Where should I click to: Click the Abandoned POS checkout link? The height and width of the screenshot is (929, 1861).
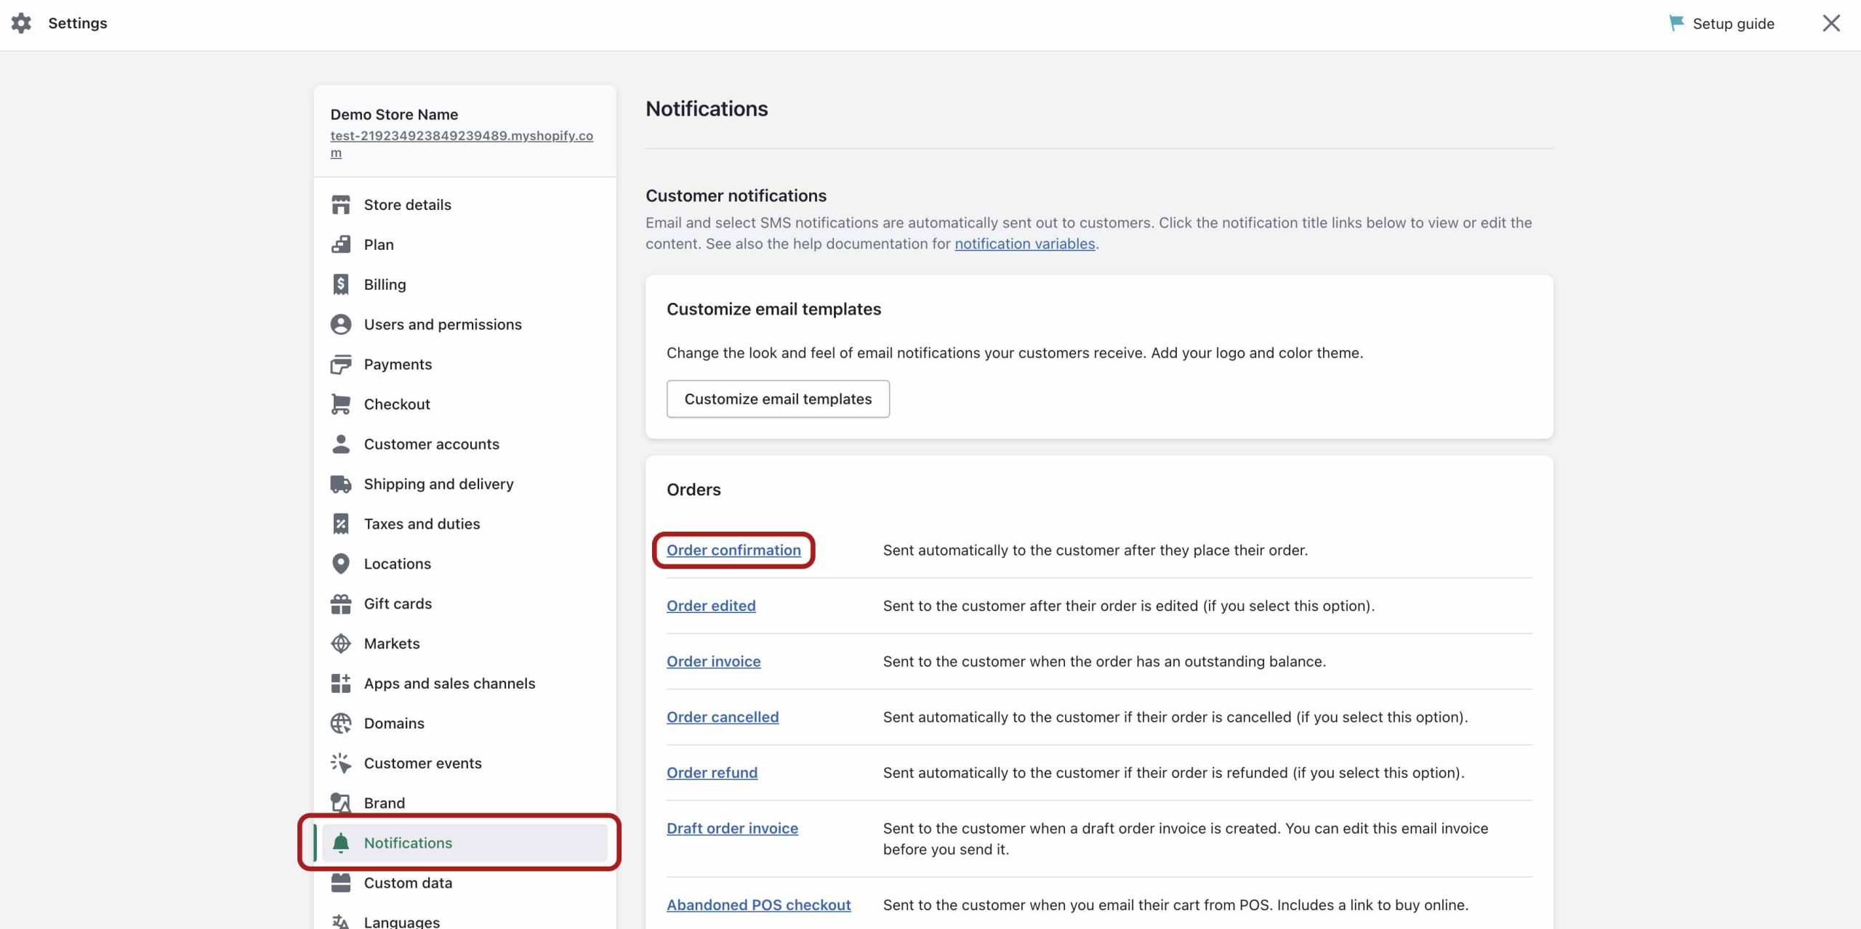click(758, 904)
